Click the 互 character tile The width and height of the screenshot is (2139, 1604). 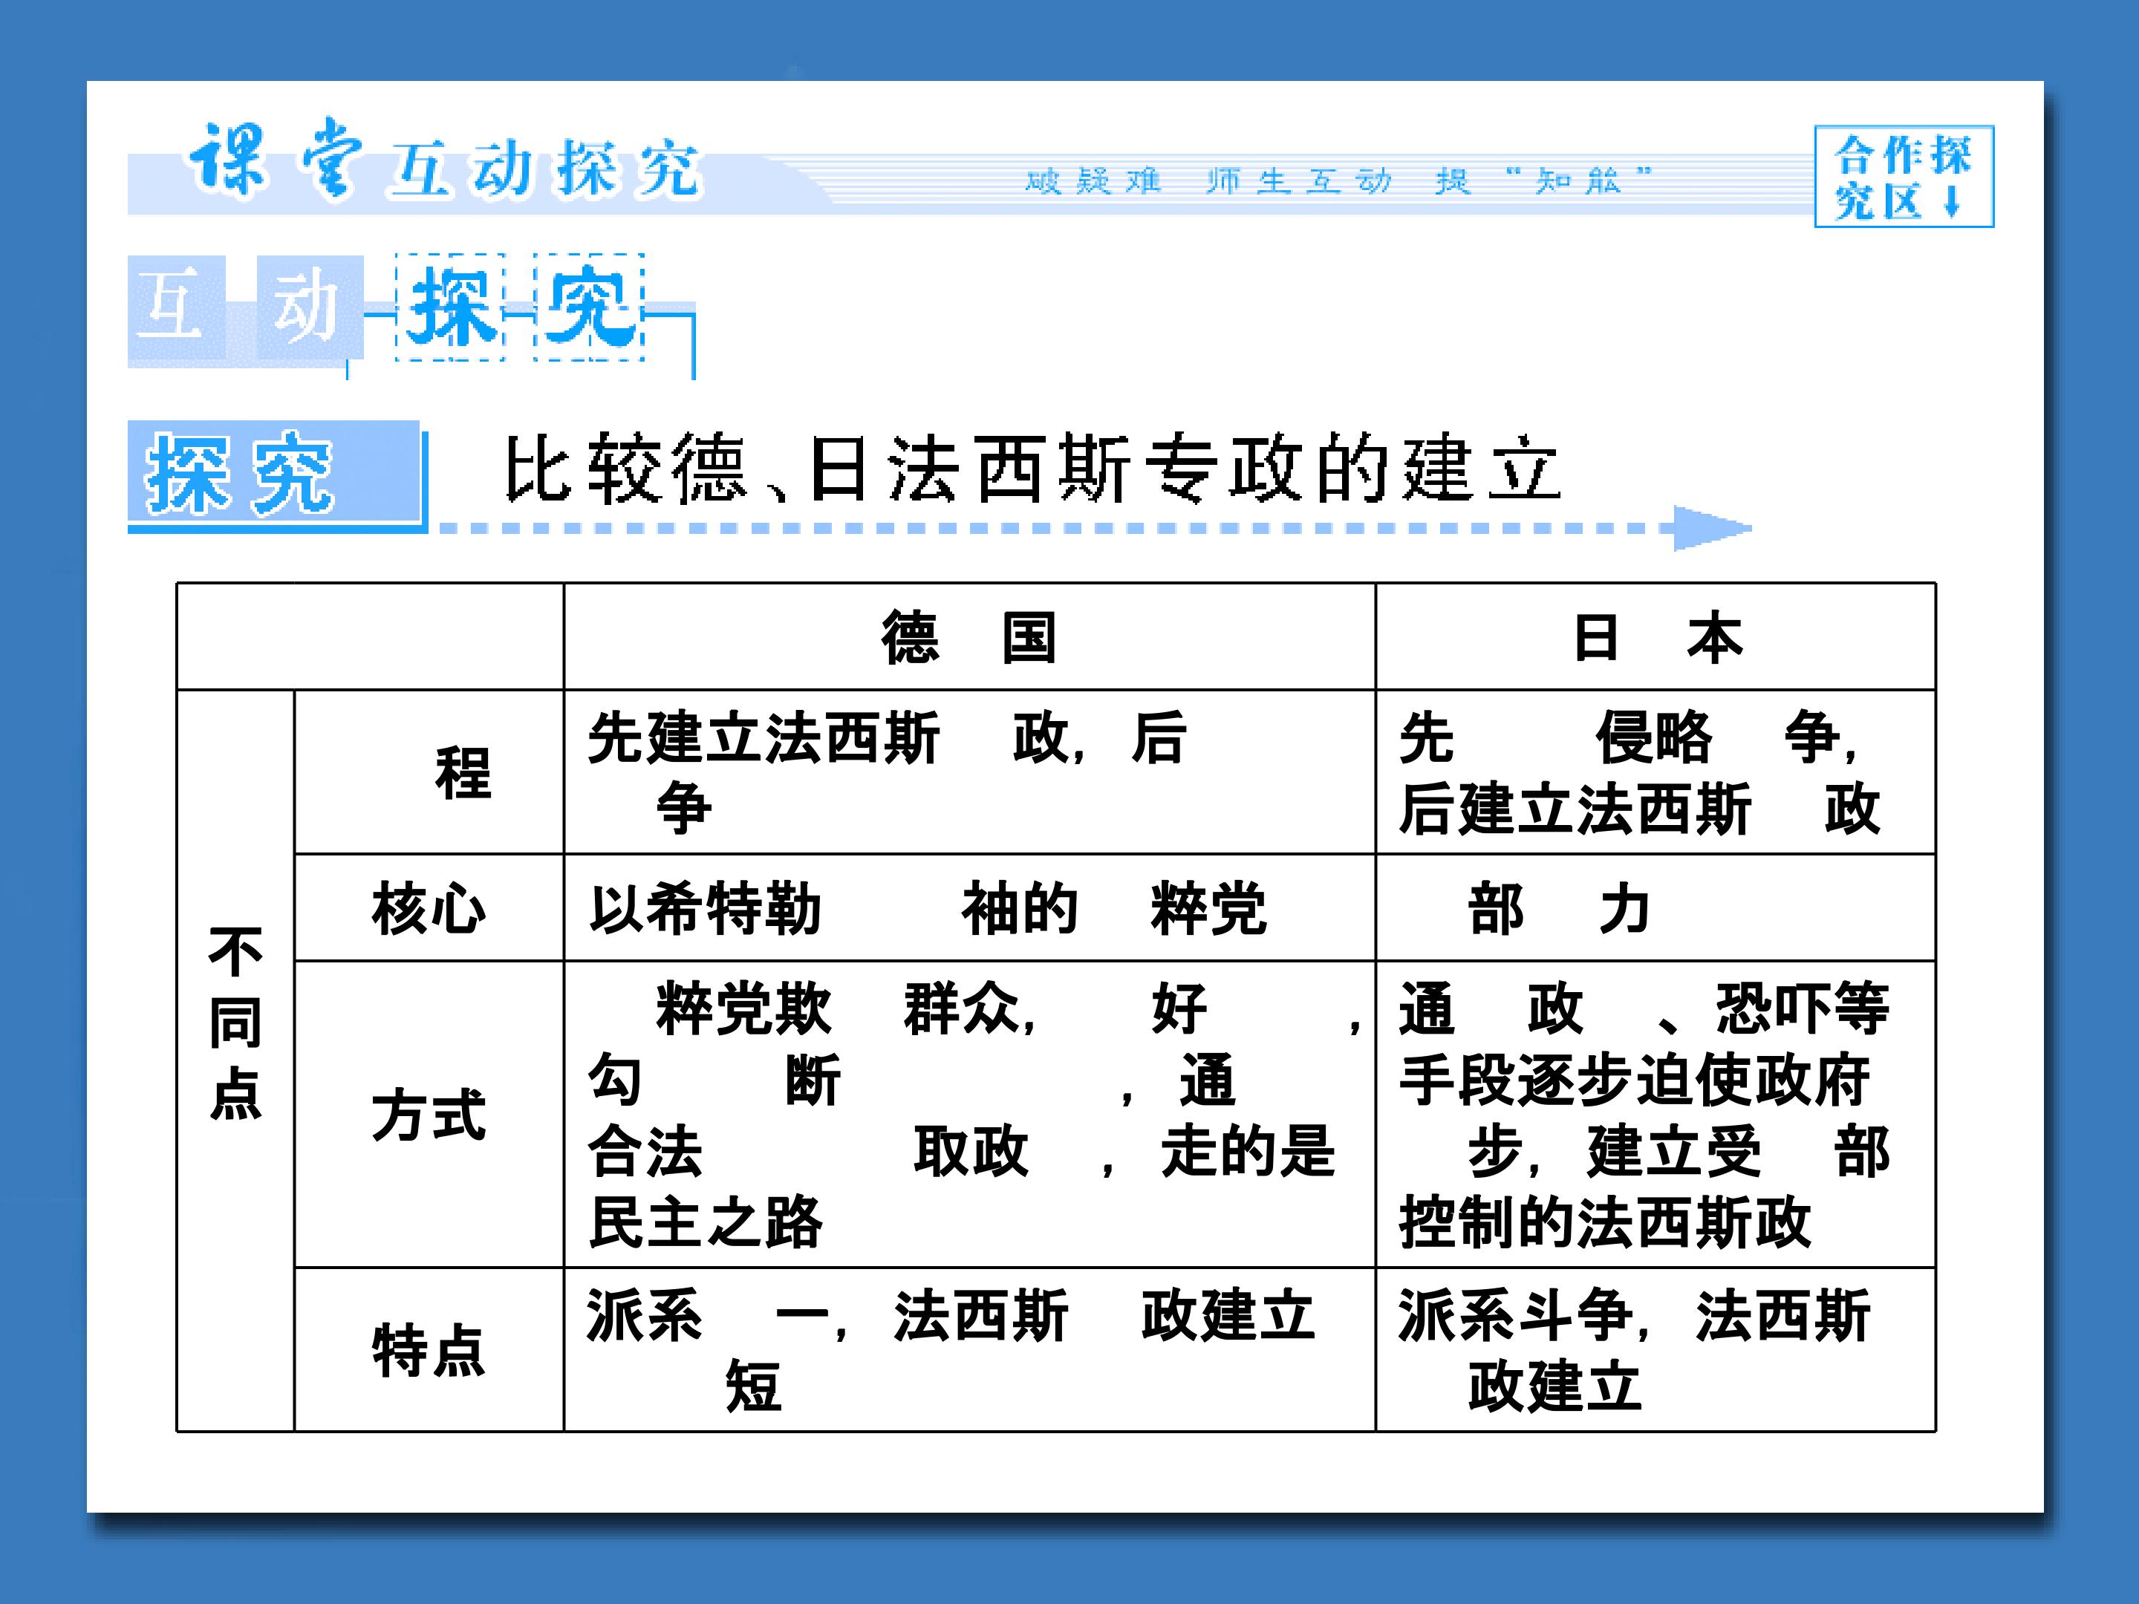point(177,307)
